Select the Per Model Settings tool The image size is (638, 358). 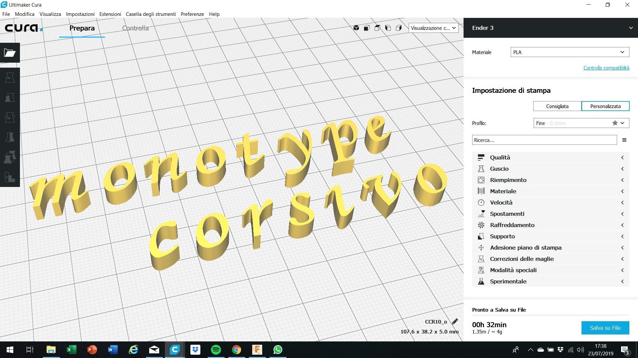(10, 157)
